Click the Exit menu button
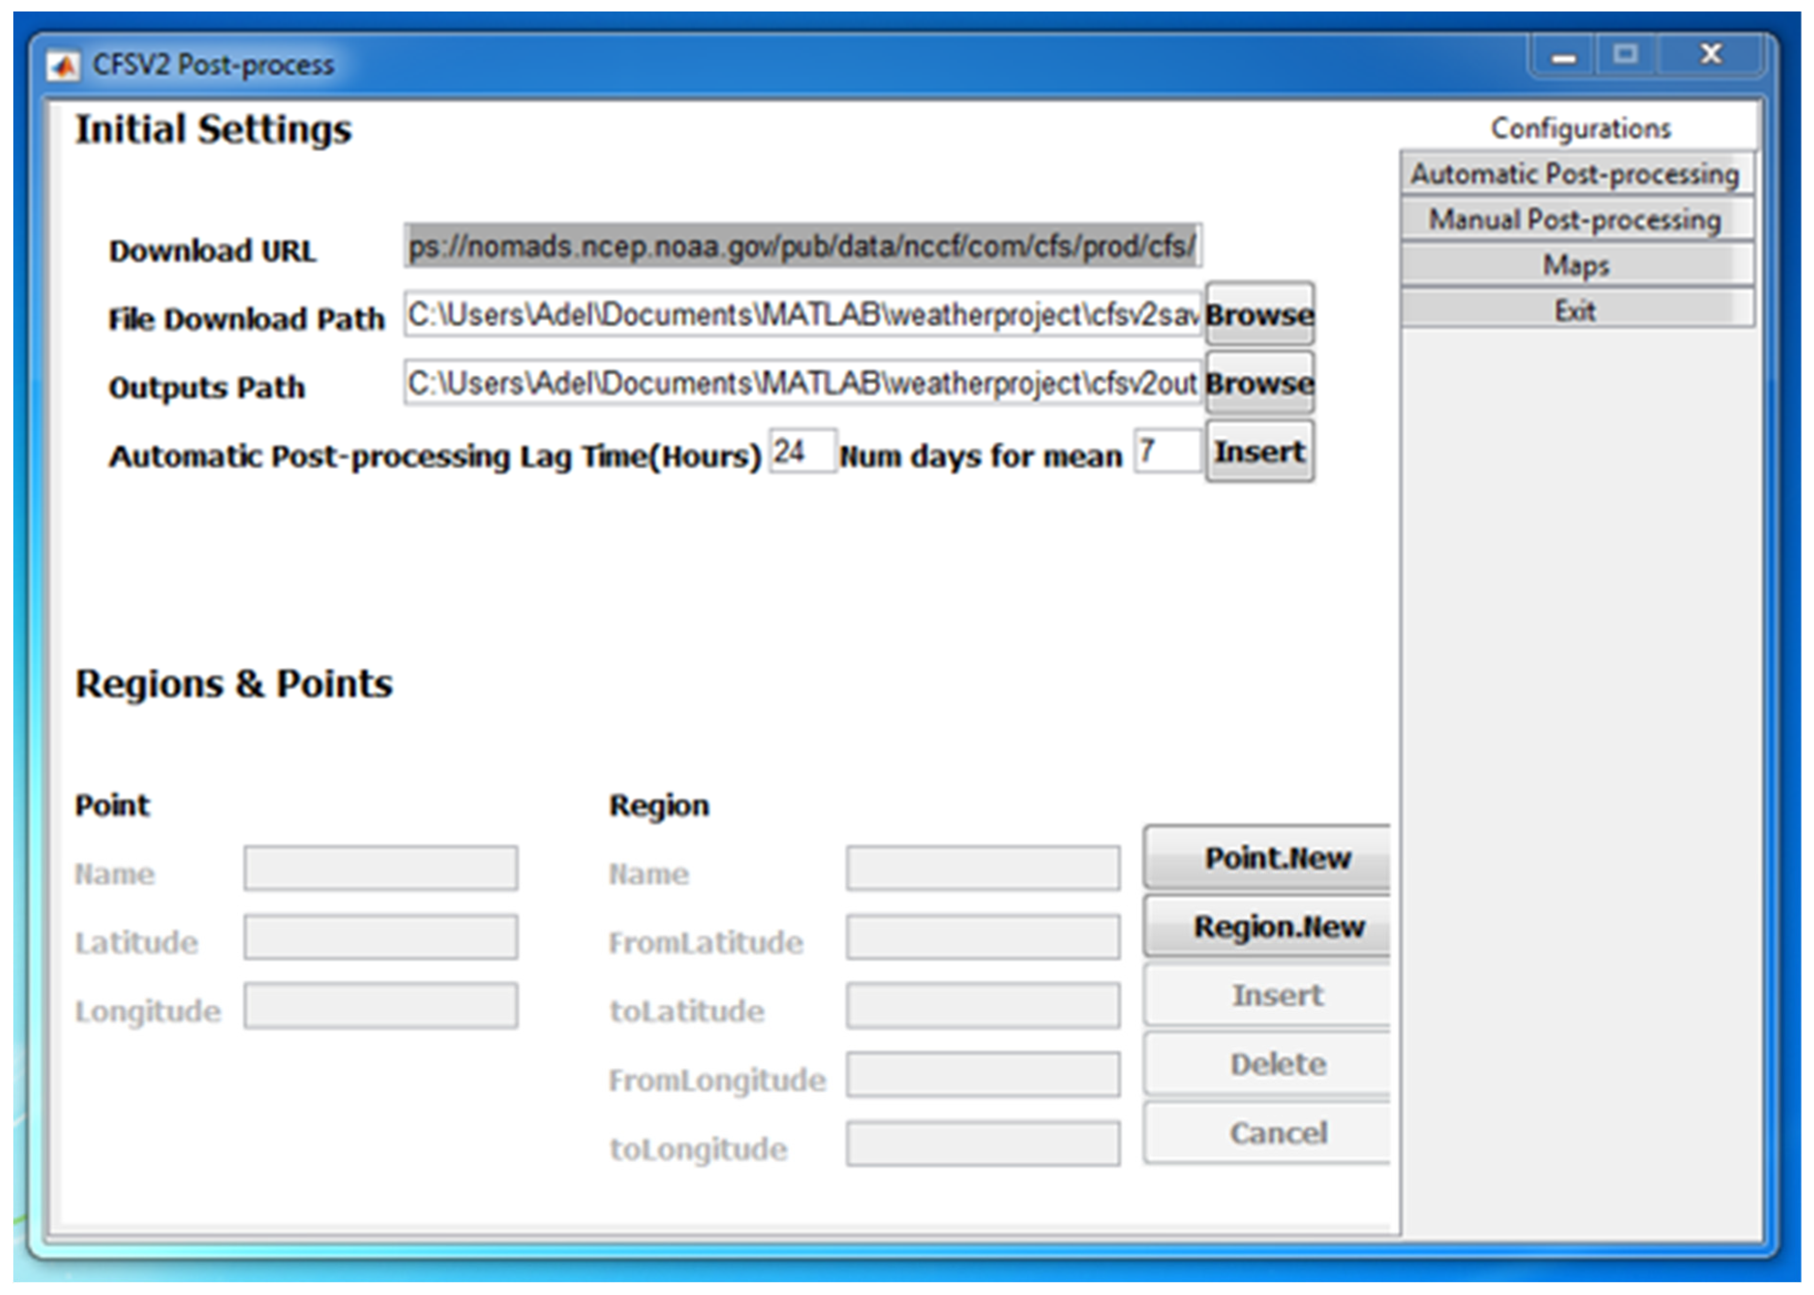This screenshot has height=1295, width=1814. 1575,311
